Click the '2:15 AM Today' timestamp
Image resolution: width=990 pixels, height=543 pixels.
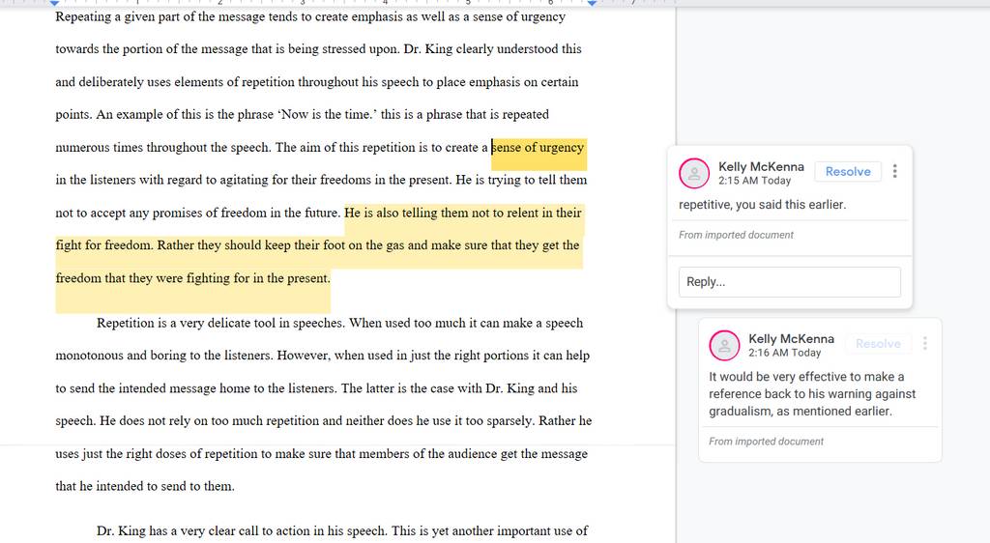(x=754, y=181)
